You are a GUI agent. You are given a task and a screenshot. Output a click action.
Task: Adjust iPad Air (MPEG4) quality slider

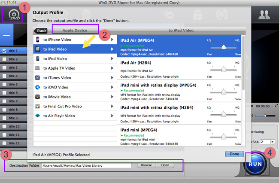coord(224,47)
